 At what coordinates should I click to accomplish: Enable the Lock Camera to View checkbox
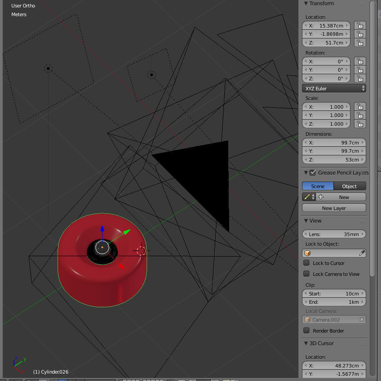point(306,274)
